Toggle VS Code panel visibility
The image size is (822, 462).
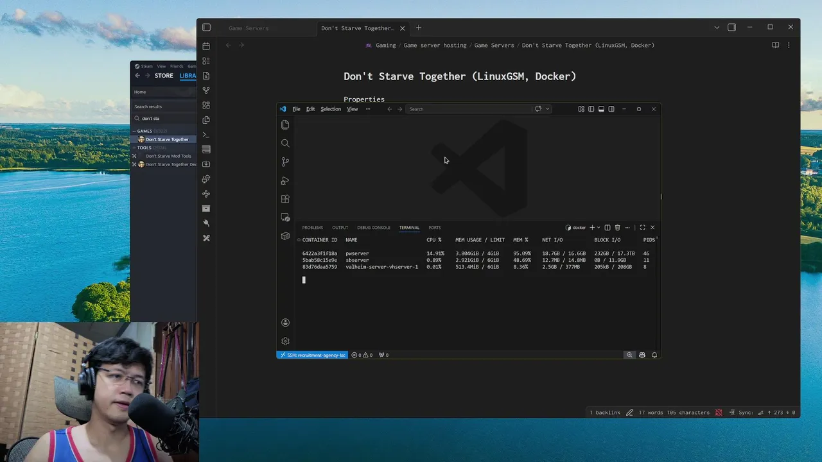[601, 109]
